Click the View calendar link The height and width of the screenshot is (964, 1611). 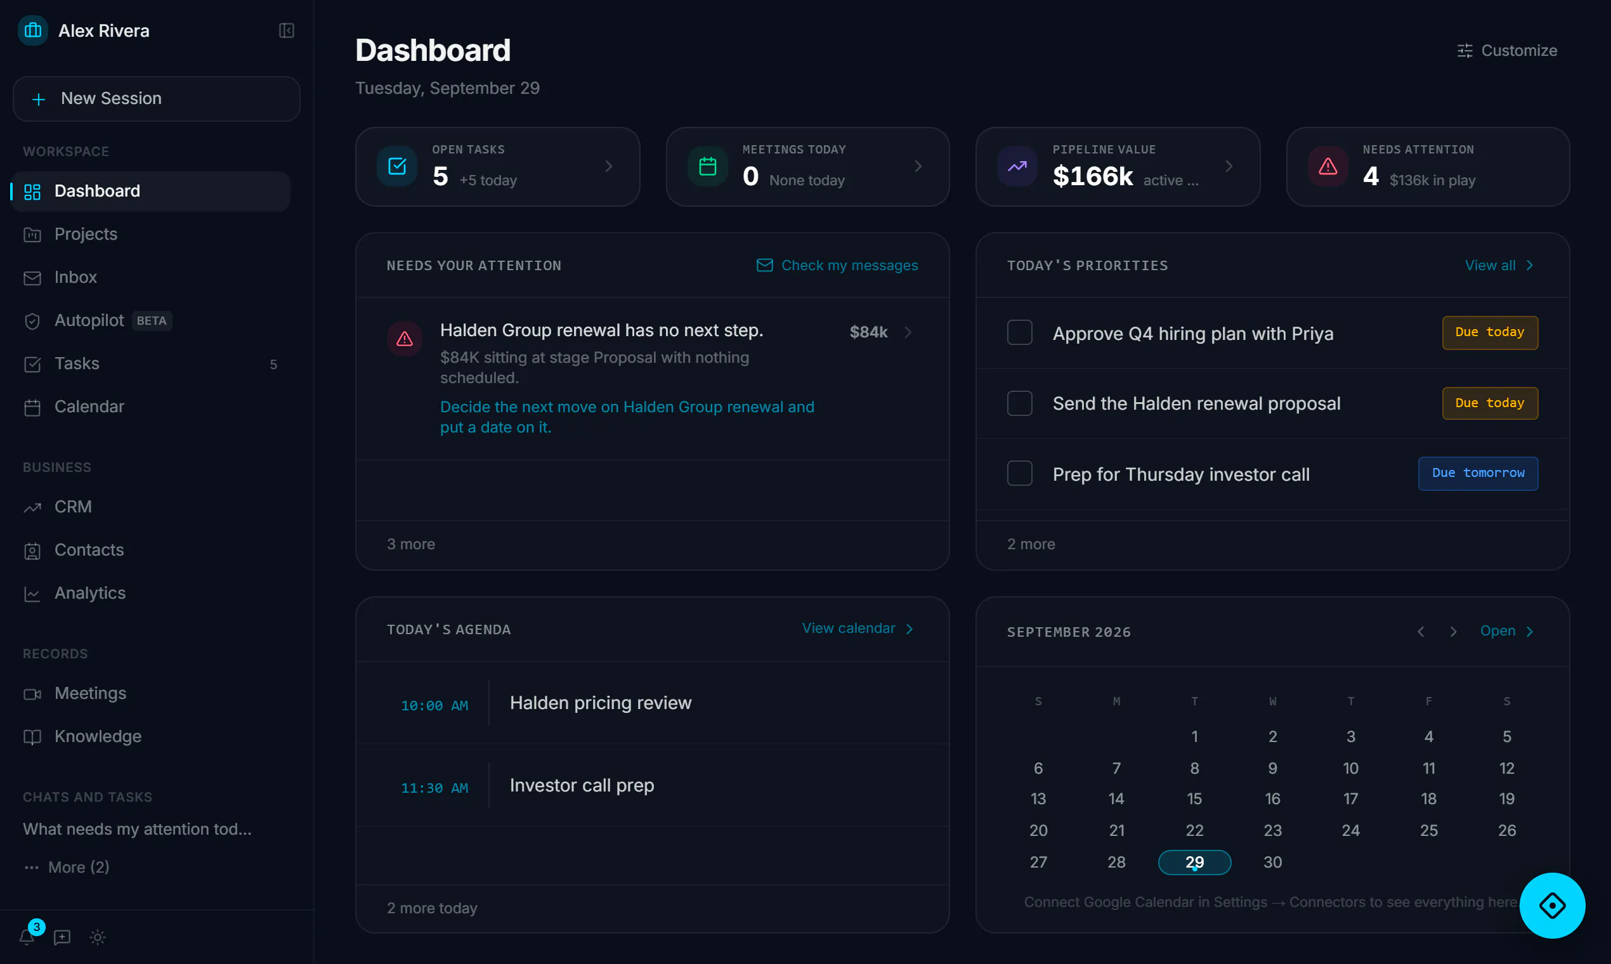click(858, 628)
